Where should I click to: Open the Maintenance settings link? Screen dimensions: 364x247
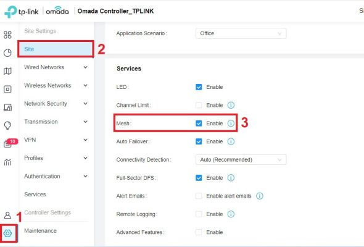[x=40, y=231]
